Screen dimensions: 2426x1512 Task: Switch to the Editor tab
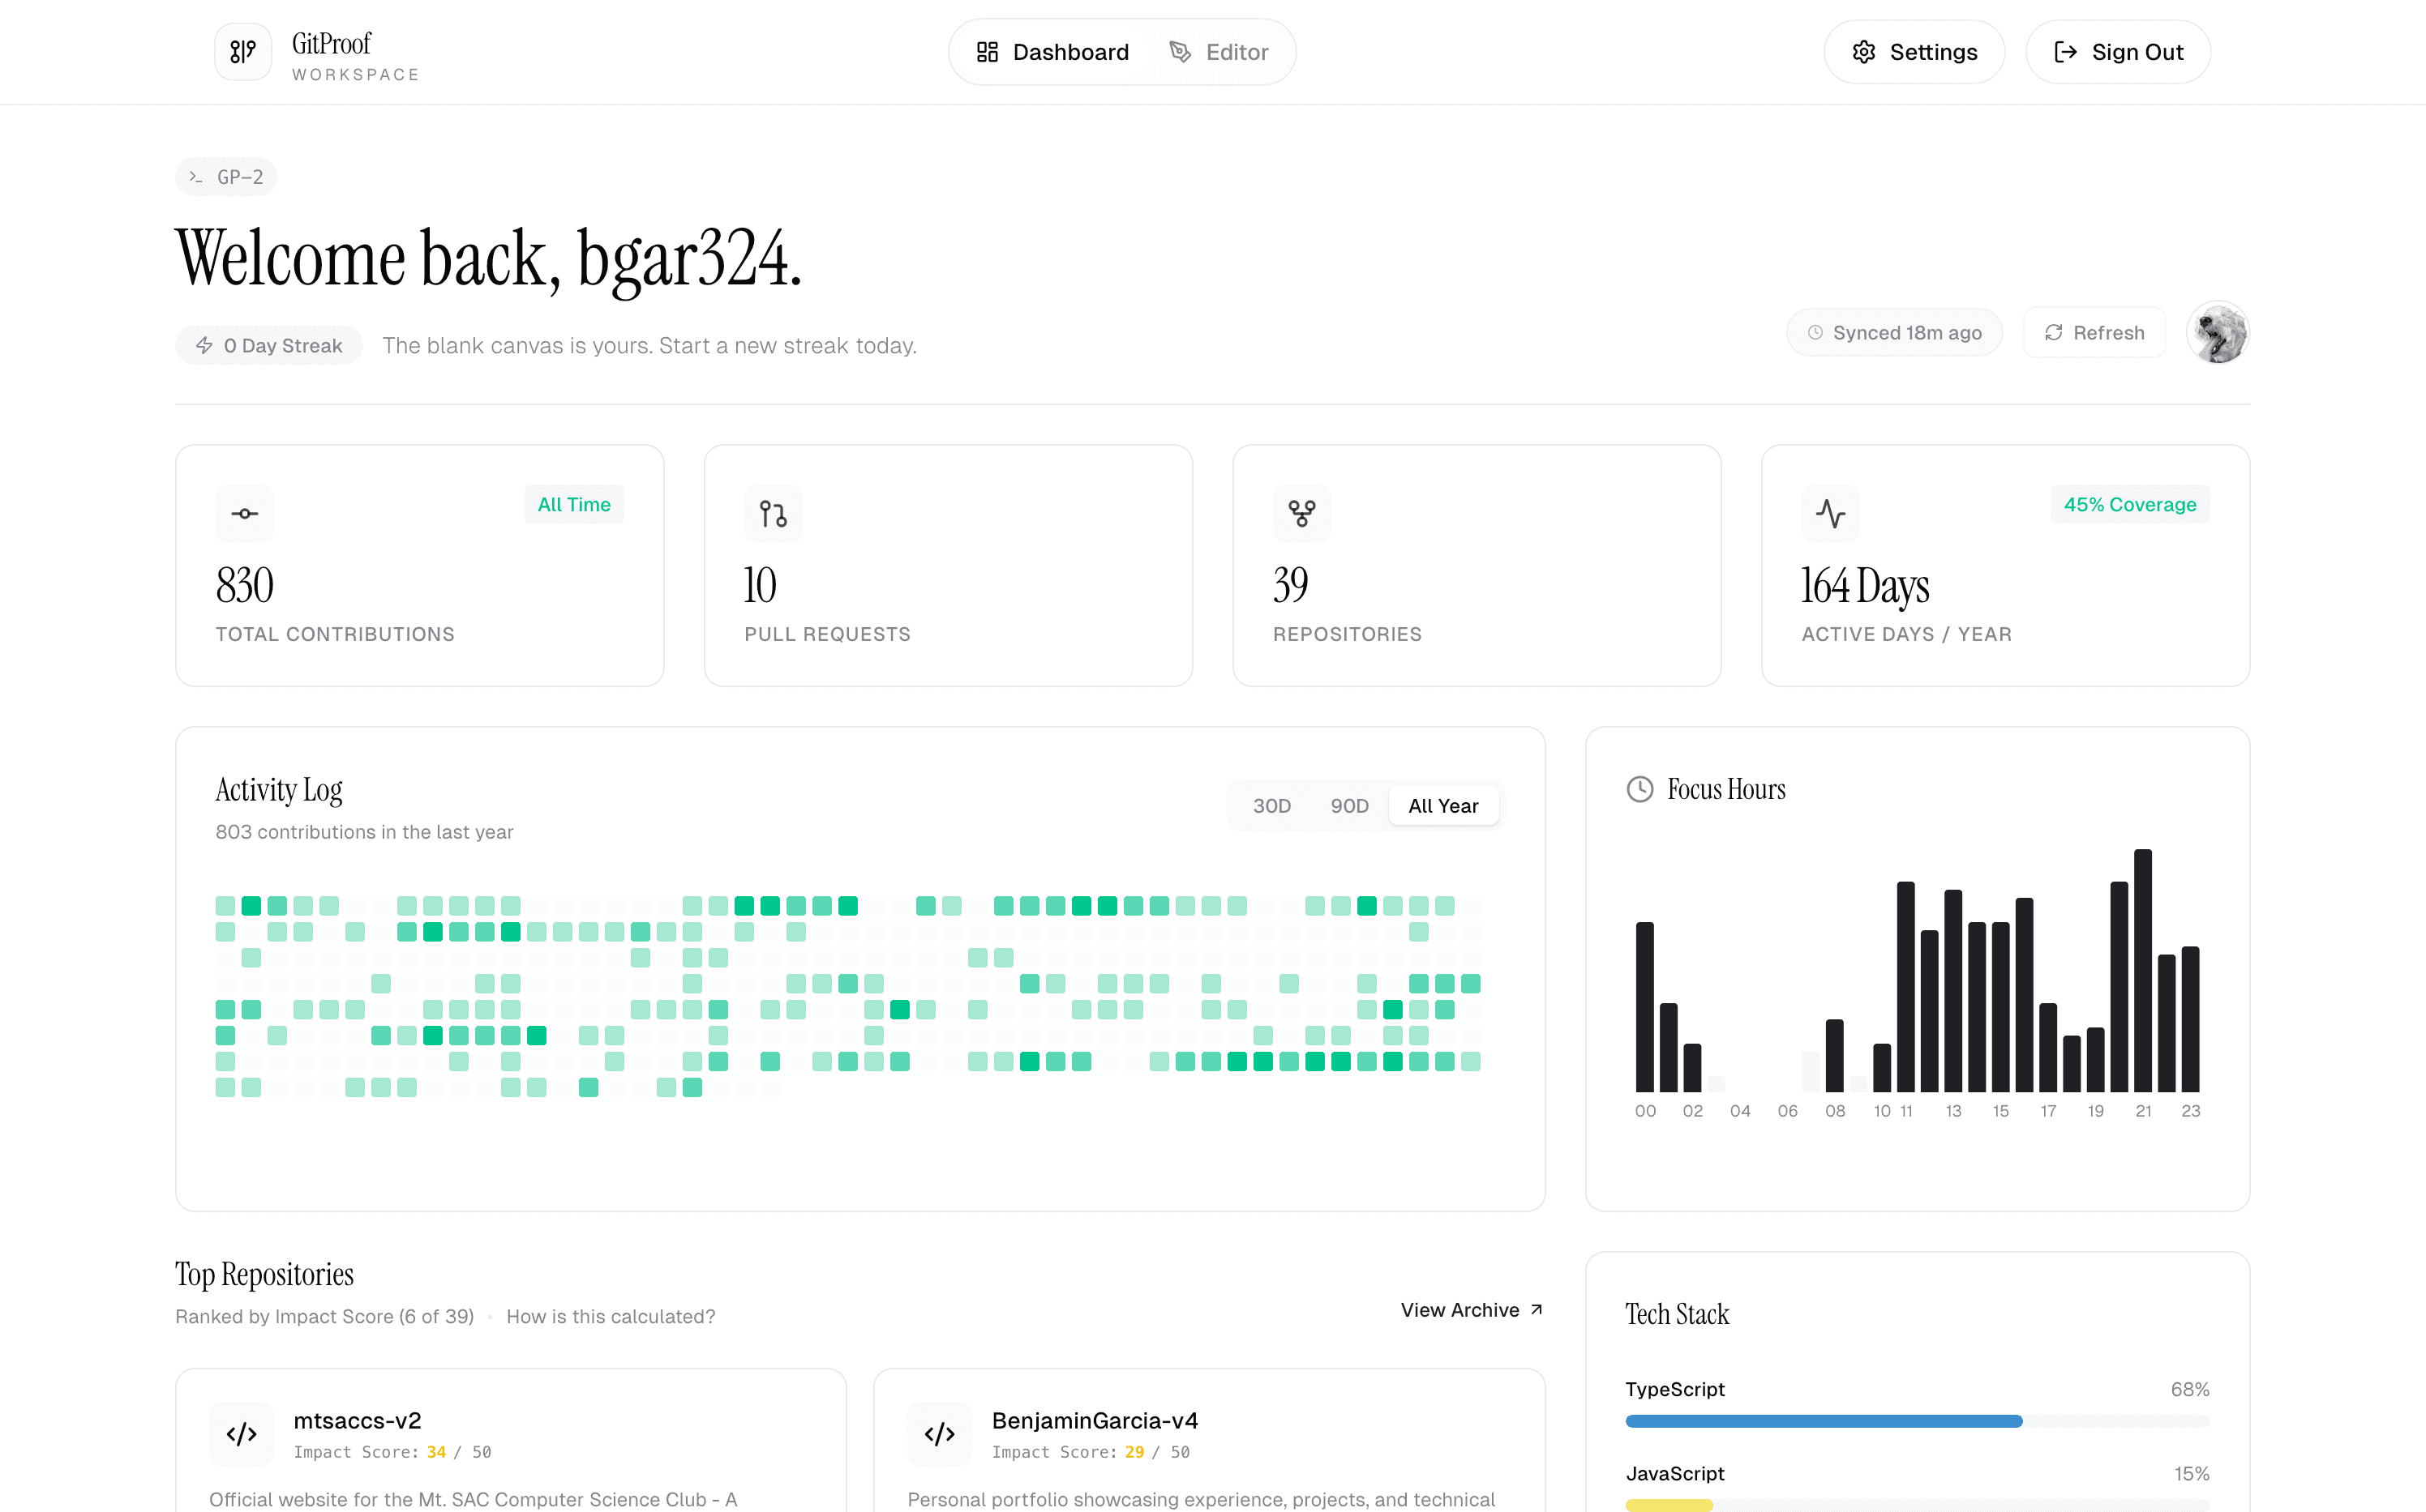click(x=1220, y=51)
